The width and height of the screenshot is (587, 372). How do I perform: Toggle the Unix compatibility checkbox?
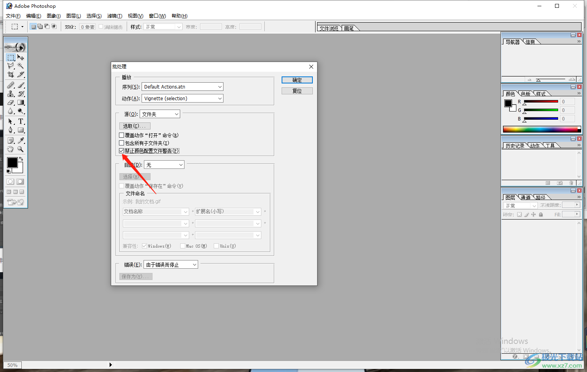pos(216,246)
